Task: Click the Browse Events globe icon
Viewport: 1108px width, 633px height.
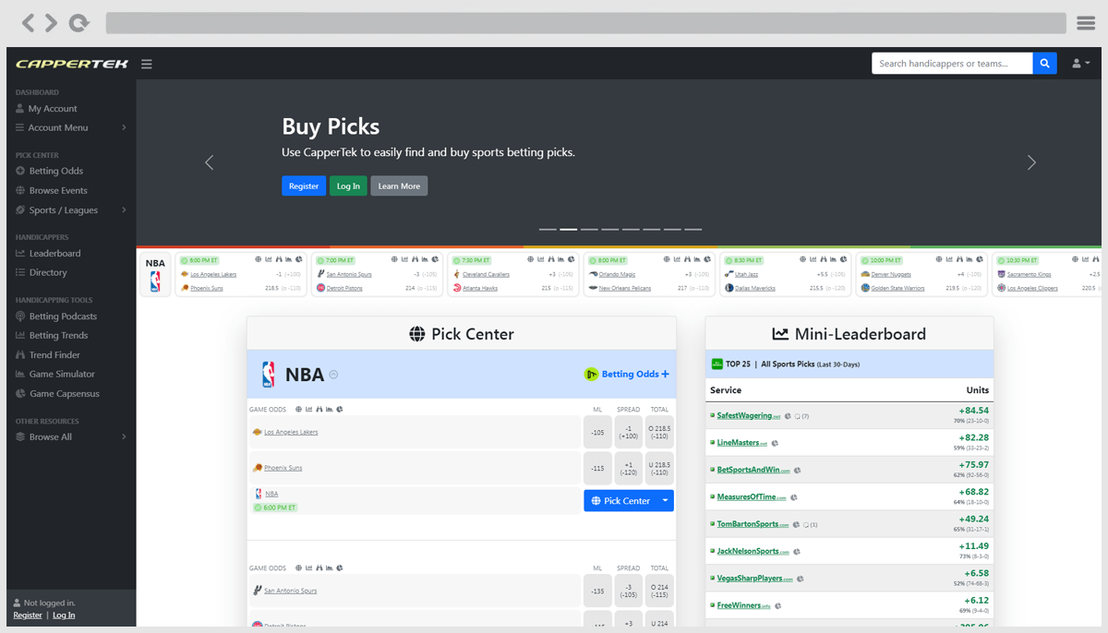Action: [20, 190]
